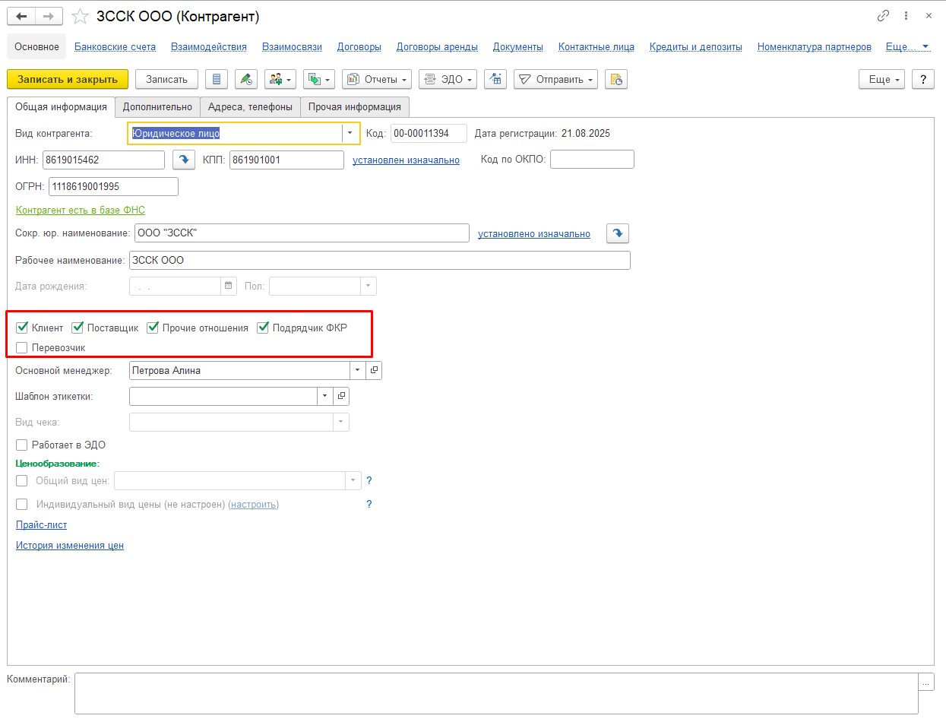Open the Шаблон этикетки record with the open icon
Image resolution: width=946 pixels, height=722 pixels.
point(341,396)
